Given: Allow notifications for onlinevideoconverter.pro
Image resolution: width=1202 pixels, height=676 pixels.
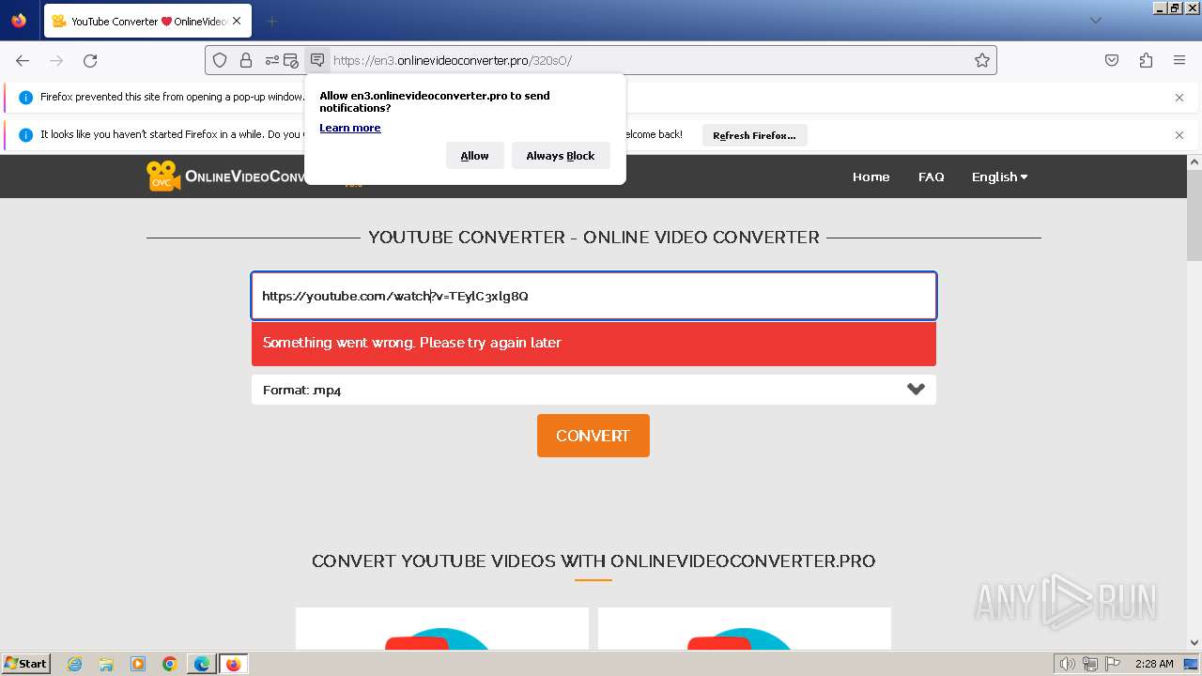Looking at the screenshot, I should coord(474,156).
